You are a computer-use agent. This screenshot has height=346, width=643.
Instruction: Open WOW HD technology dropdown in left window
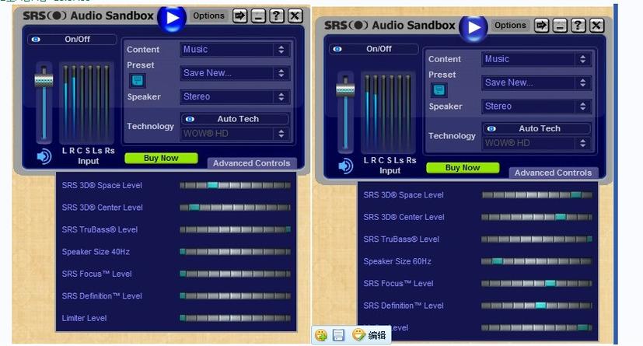pos(235,134)
